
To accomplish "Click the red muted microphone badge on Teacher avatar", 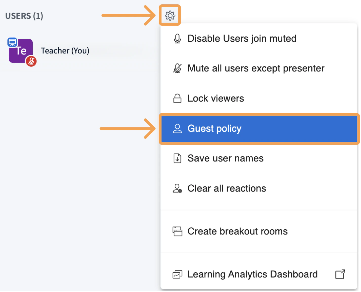I will [x=31, y=61].
